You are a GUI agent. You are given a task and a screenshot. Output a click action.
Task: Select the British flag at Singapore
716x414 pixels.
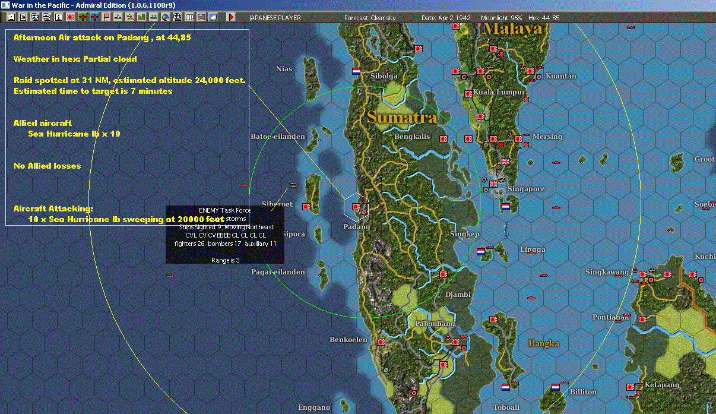493,184
